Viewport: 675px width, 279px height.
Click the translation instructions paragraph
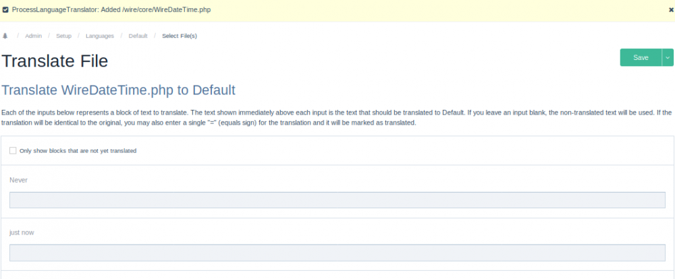tap(337, 117)
